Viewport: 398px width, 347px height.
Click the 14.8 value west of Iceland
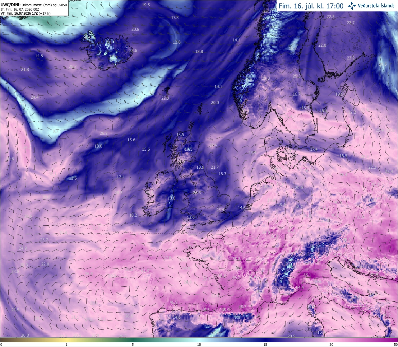(39, 56)
